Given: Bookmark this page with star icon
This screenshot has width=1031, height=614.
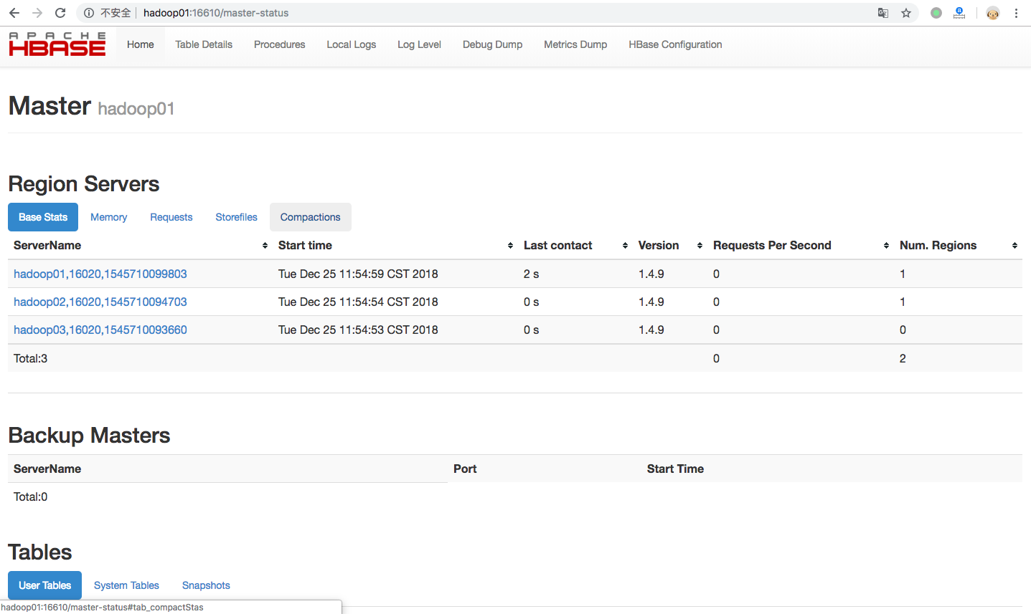Looking at the screenshot, I should pyautogui.click(x=906, y=13).
